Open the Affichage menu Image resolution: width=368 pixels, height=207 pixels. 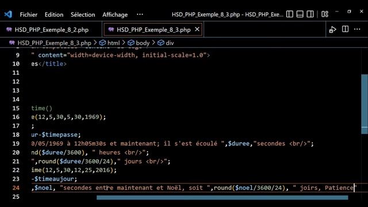[115, 14]
